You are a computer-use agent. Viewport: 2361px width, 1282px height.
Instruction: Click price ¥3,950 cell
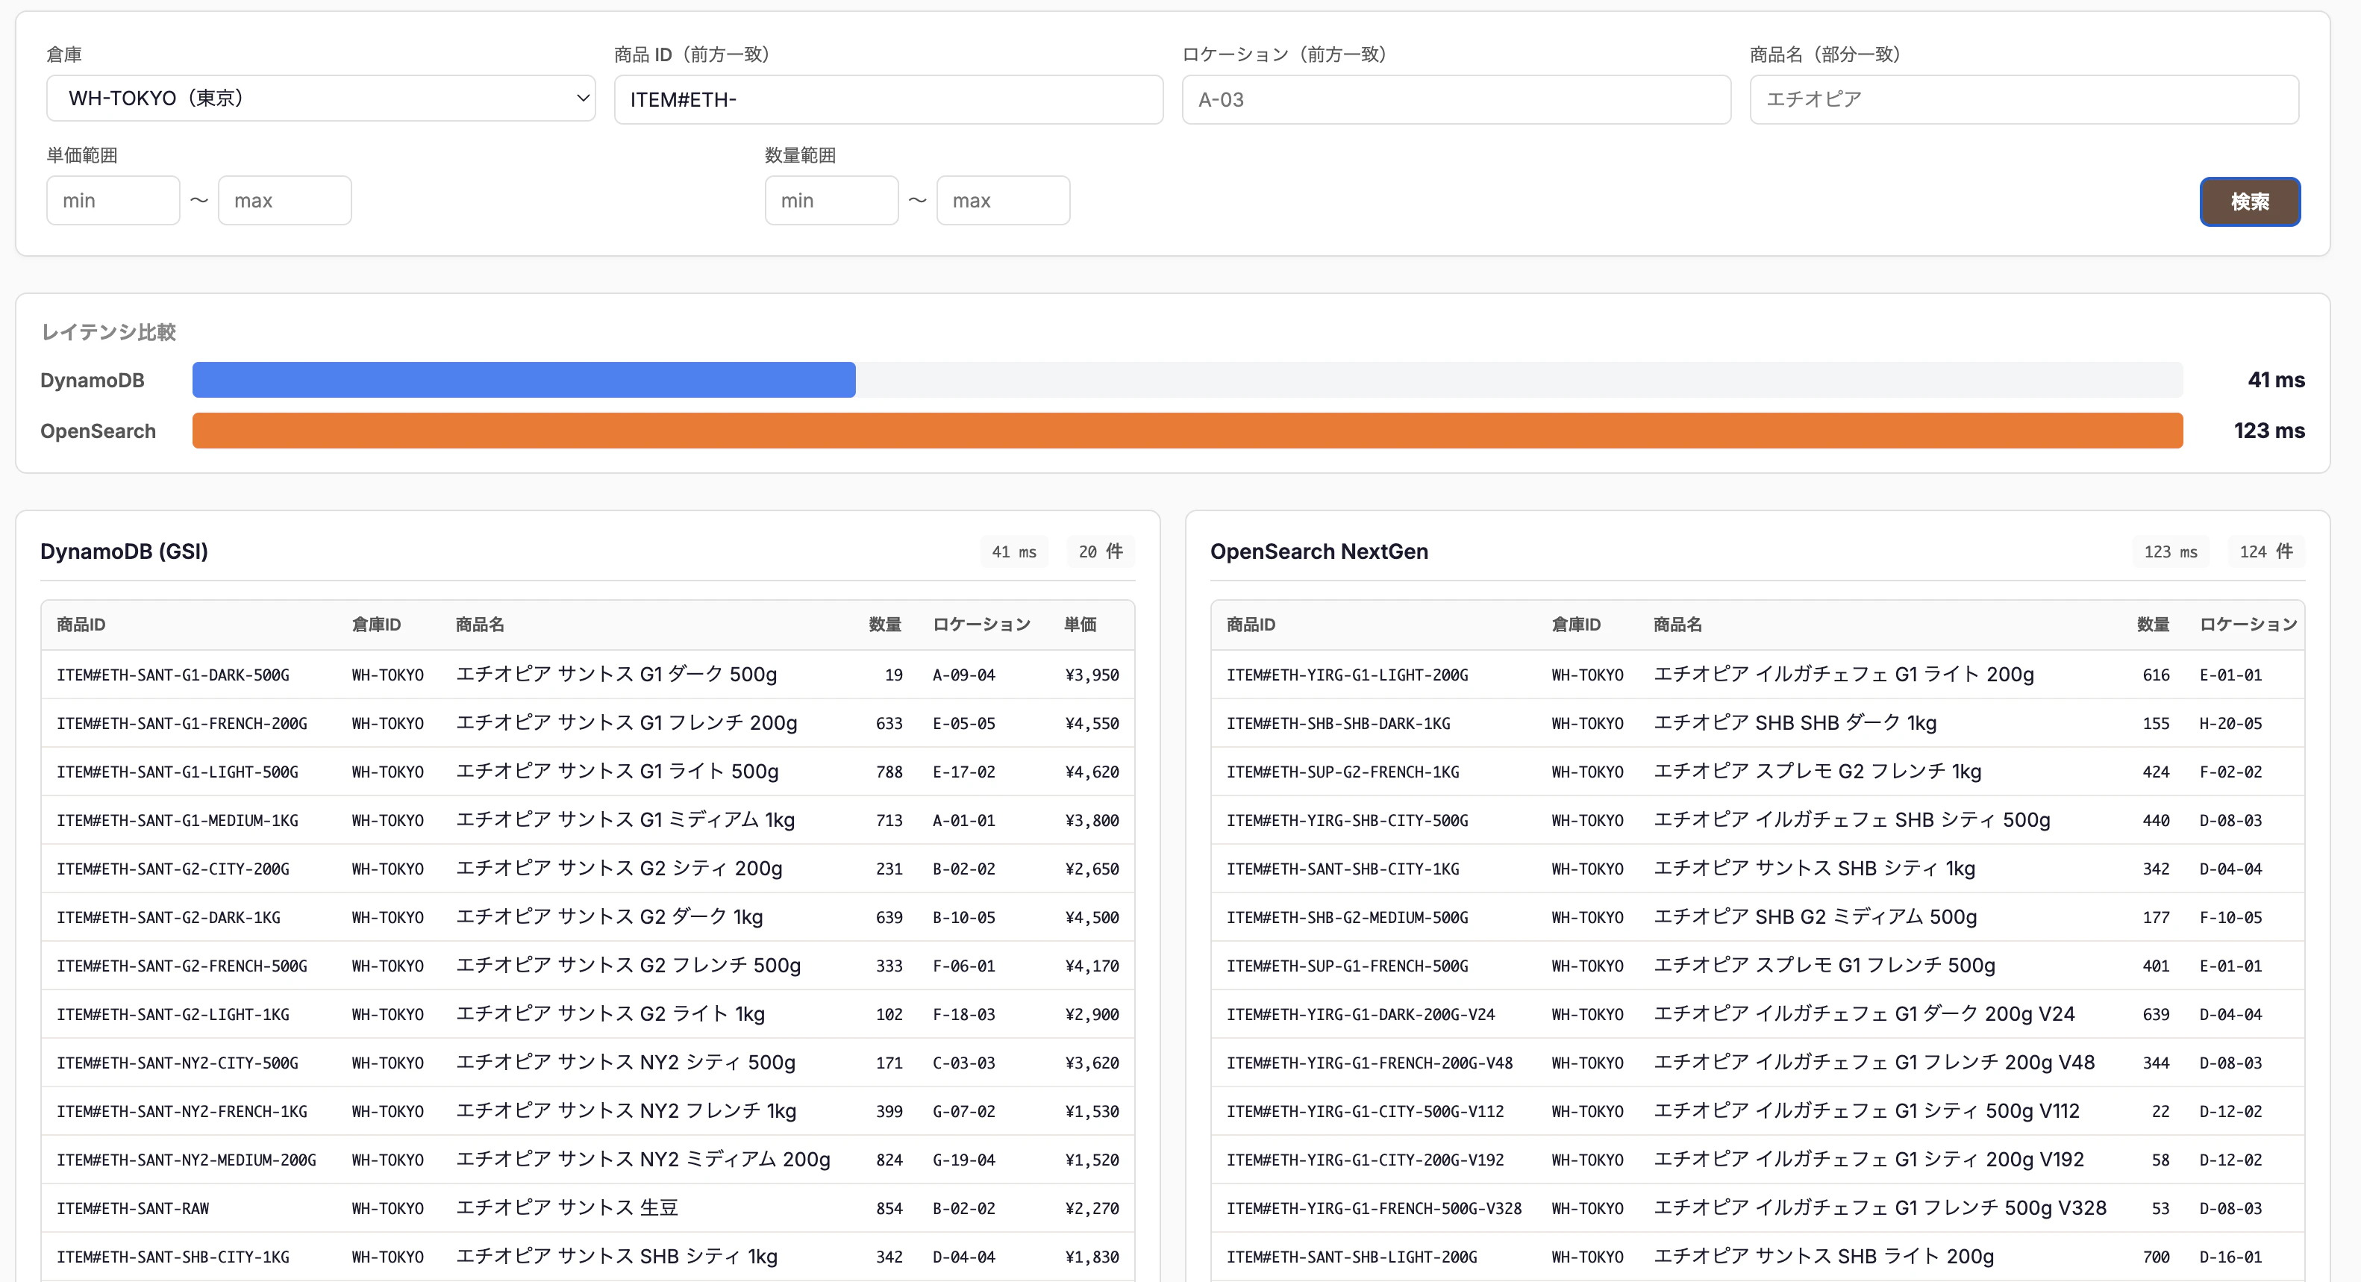click(x=1092, y=675)
